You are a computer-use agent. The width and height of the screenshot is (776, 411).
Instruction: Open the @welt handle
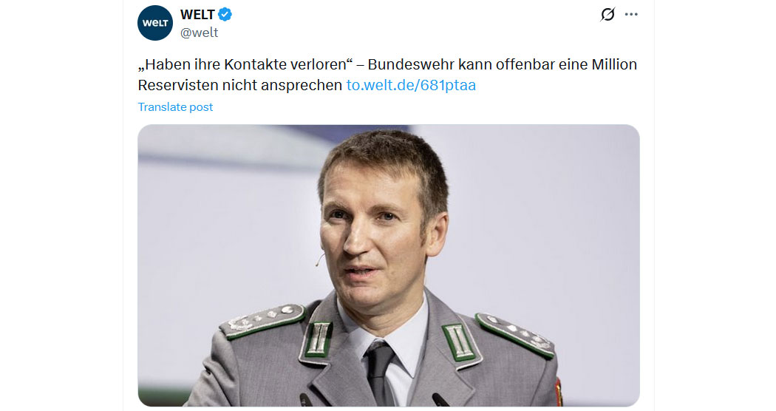coord(199,33)
